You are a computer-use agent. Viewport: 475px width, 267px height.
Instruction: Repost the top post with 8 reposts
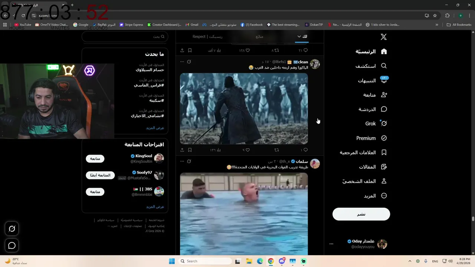pyautogui.click(x=275, y=50)
